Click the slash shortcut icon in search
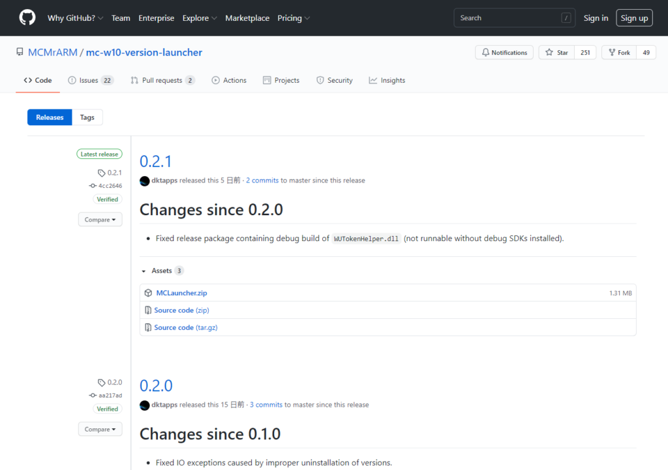Viewport: 668px width, 470px height. pyautogui.click(x=566, y=18)
